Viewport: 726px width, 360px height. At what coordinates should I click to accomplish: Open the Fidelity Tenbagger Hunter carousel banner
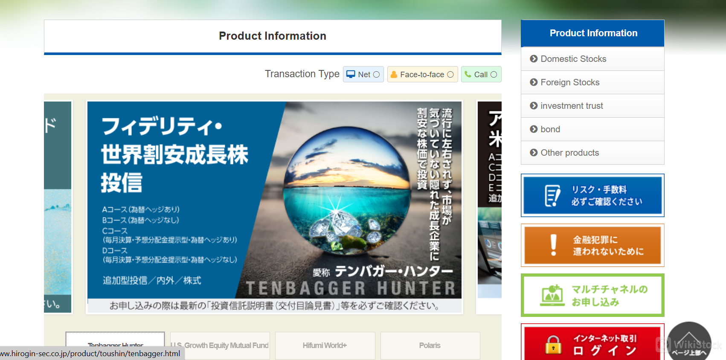point(274,207)
